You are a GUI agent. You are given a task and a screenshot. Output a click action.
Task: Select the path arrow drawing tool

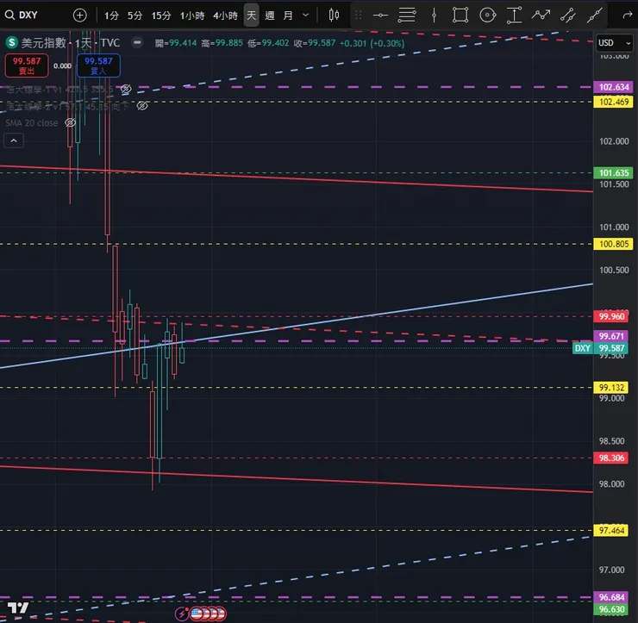541,16
